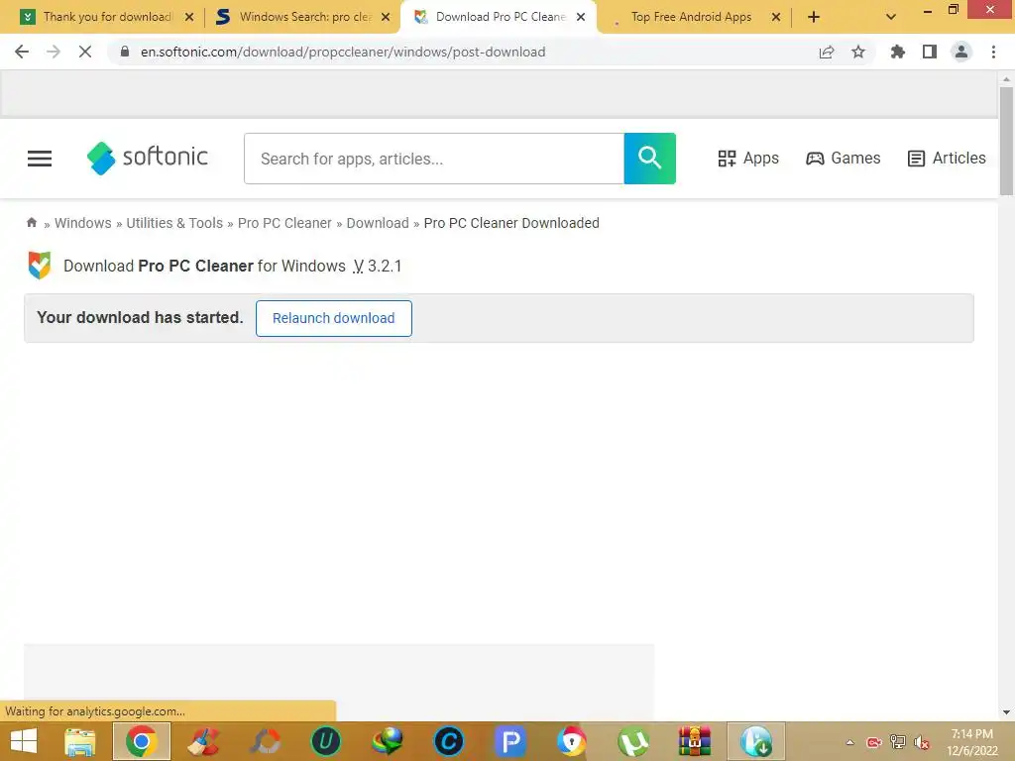Open WinRAR from the taskbar

[695, 741]
